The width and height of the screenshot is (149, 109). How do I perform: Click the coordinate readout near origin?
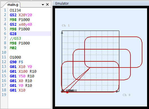pos(69,91)
